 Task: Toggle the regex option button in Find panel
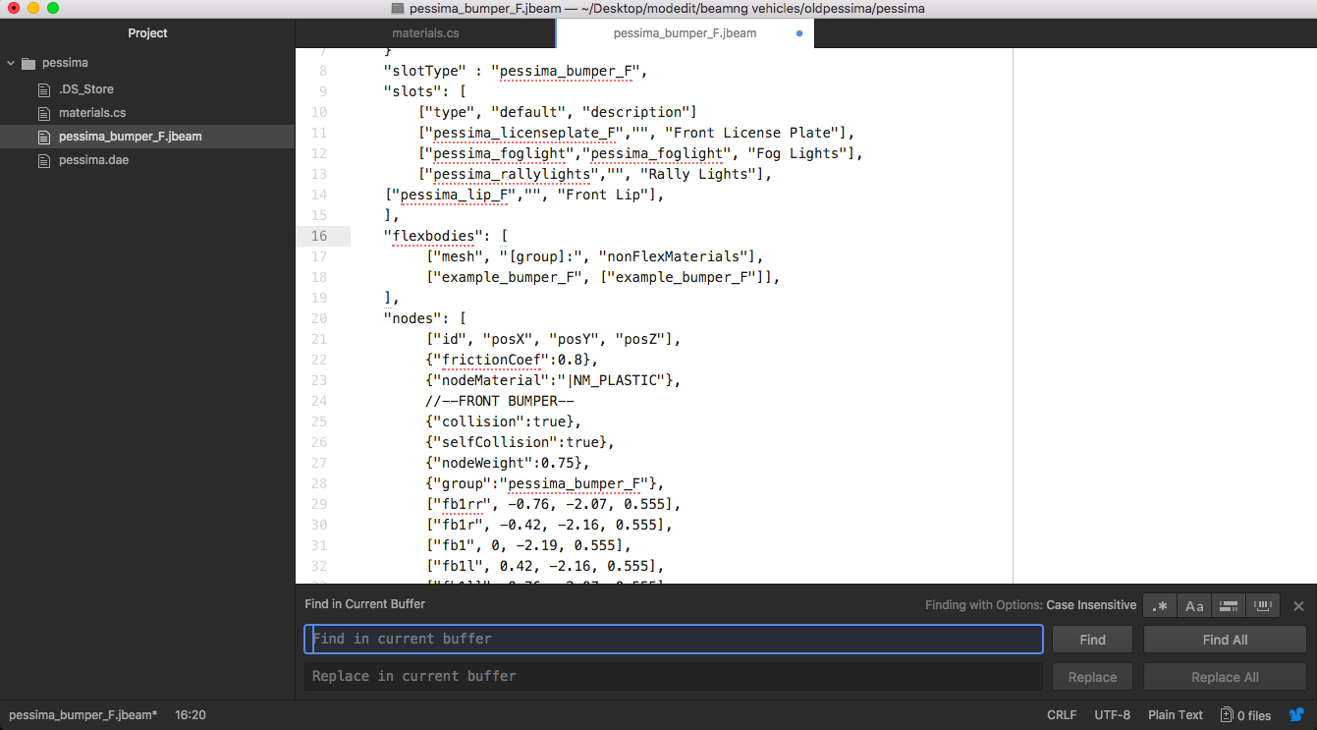pyautogui.click(x=1161, y=605)
